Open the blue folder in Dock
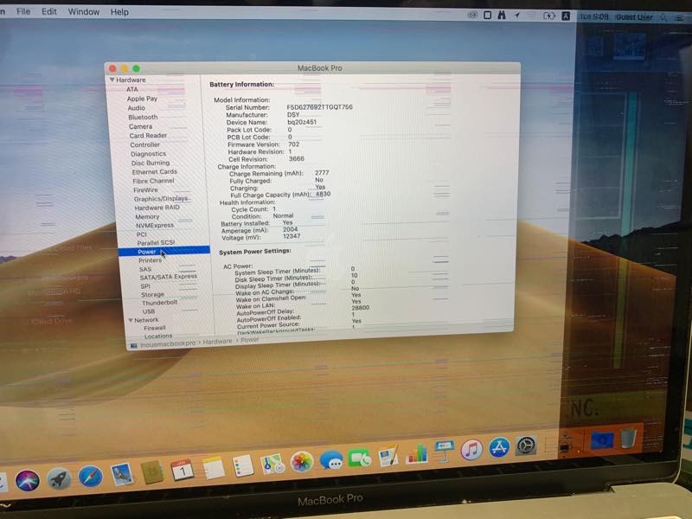 coord(602,440)
